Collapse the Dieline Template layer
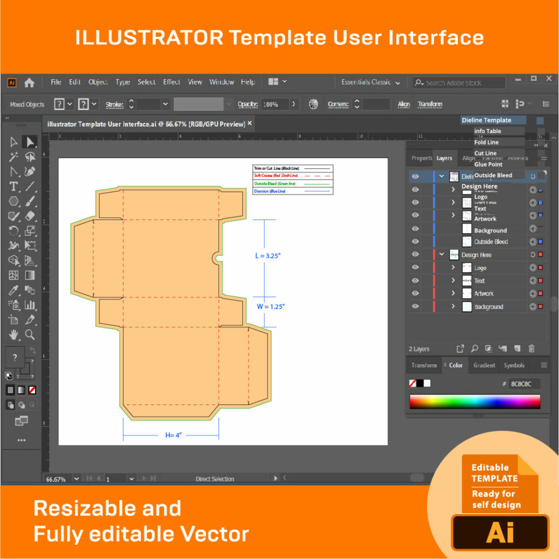This screenshot has width=559, height=559. point(442,175)
